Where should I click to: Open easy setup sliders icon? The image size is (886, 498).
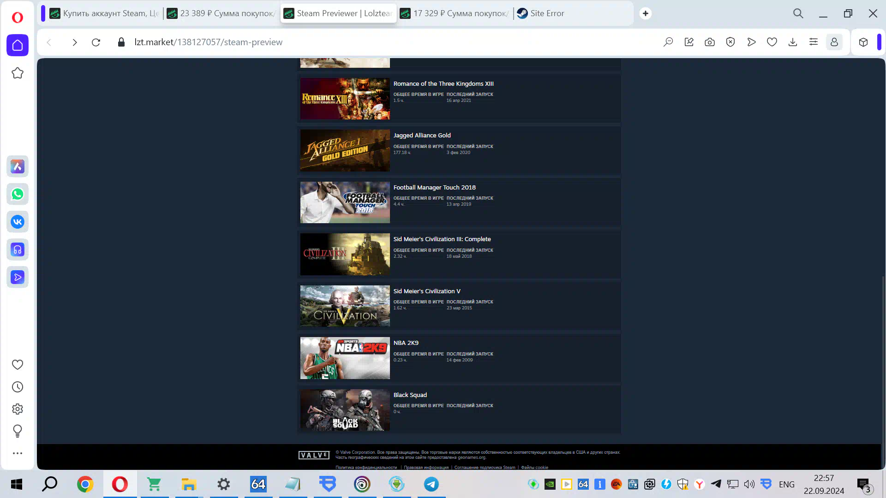tap(814, 42)
